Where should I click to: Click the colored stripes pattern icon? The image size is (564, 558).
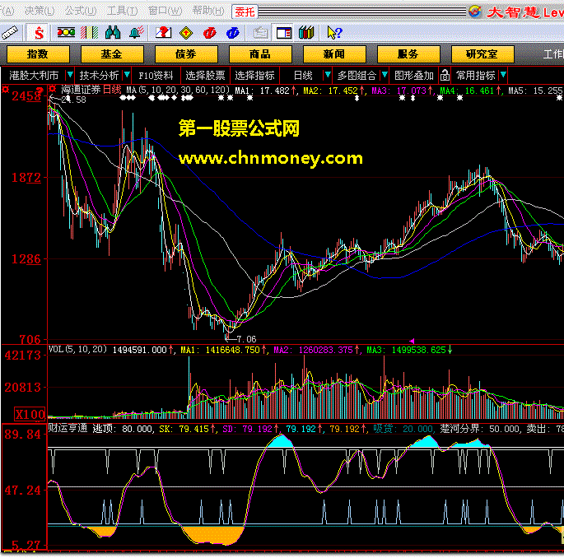pyautogui.click(x=89, y=33)
